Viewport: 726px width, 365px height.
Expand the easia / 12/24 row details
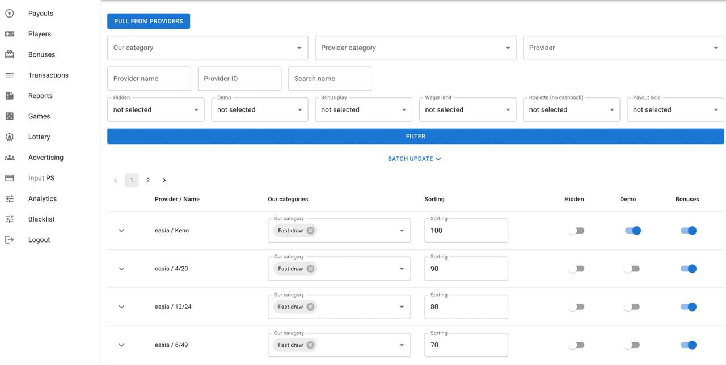tap(121, 307)
